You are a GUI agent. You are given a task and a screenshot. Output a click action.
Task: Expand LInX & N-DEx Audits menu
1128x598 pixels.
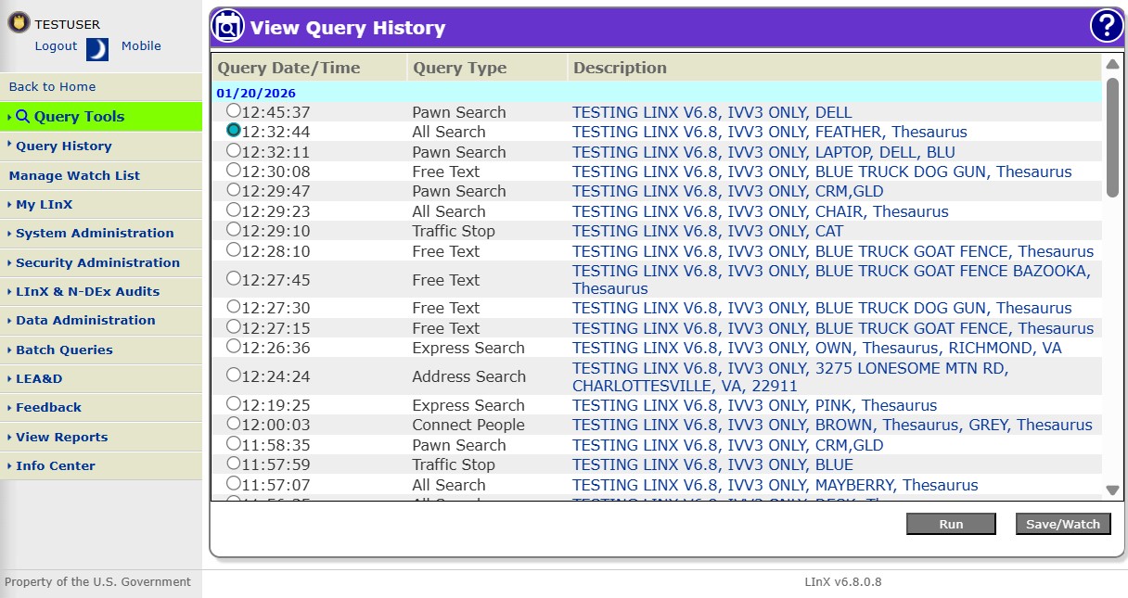(101, 292)
